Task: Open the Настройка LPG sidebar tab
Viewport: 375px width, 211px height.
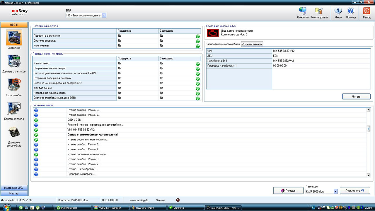Action: [14, 188]
